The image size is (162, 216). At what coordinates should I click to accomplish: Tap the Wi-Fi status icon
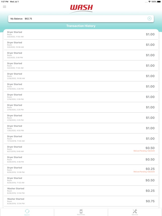pyautogui.click(x=150, y=2)
